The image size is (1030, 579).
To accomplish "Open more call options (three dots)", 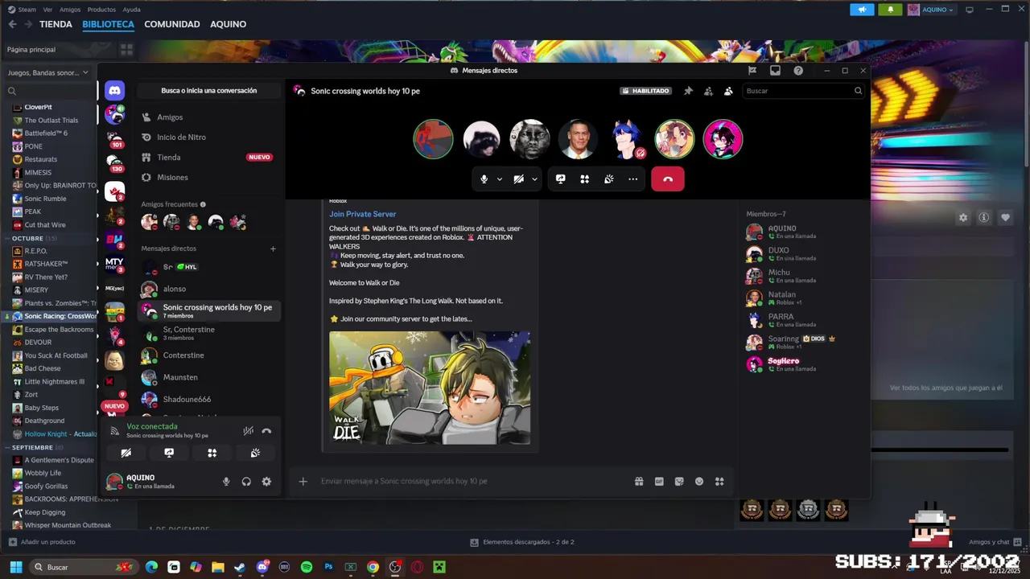I will [x=633, y=179].
